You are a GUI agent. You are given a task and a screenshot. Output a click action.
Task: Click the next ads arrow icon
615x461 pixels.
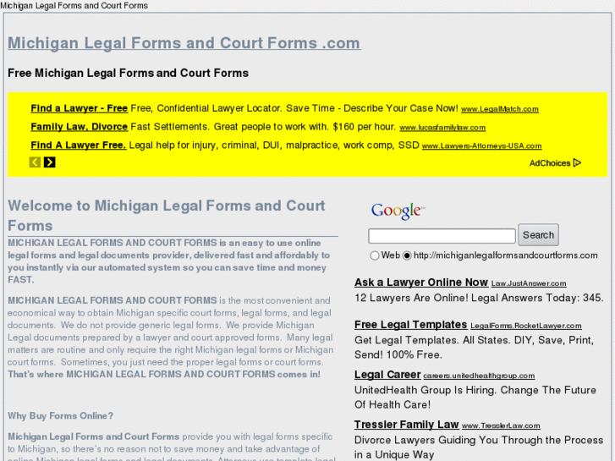(49, 162)
